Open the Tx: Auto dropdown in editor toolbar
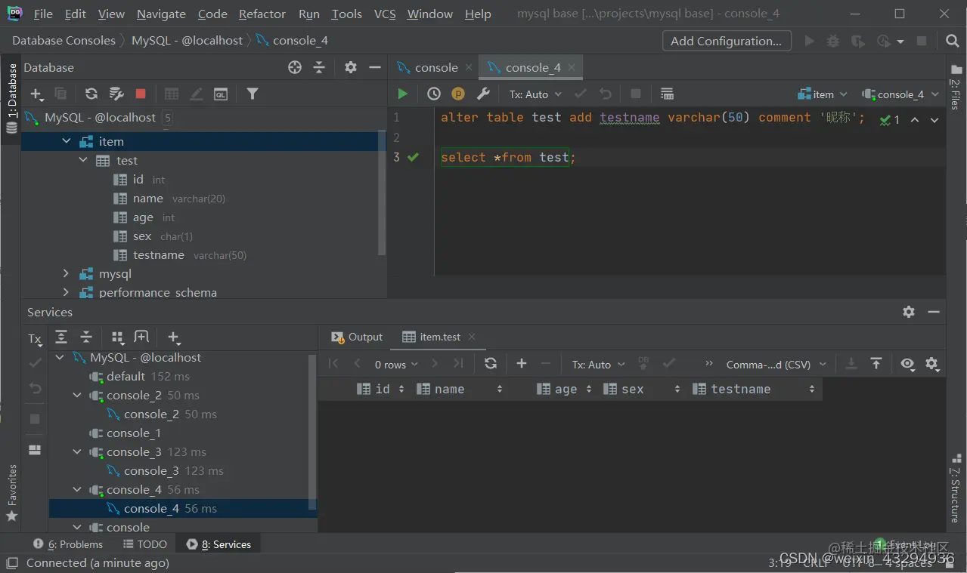 (535, 94)
